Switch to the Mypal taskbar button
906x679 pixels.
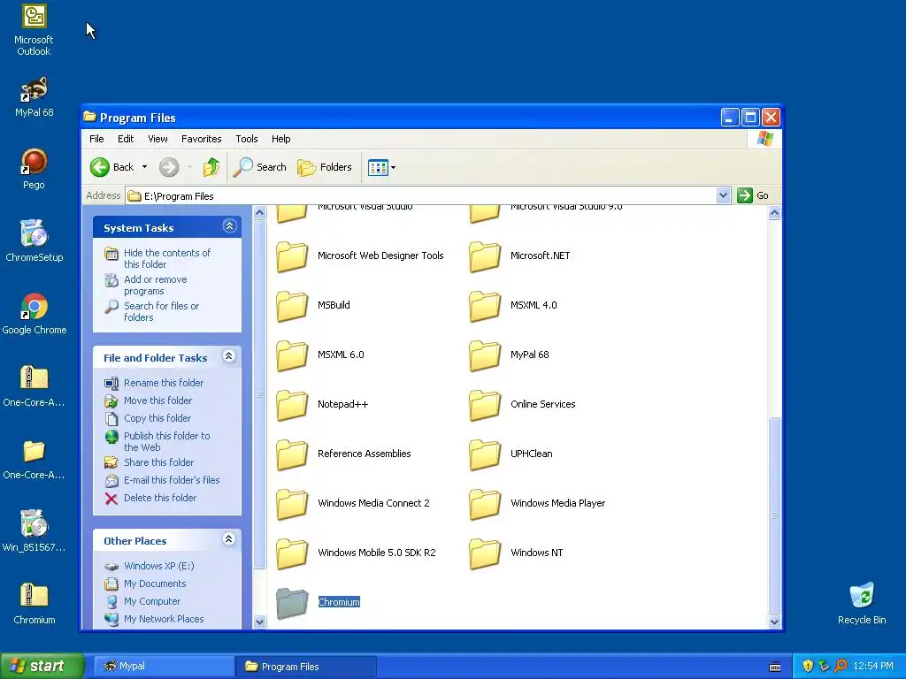(x=163, y=667)
